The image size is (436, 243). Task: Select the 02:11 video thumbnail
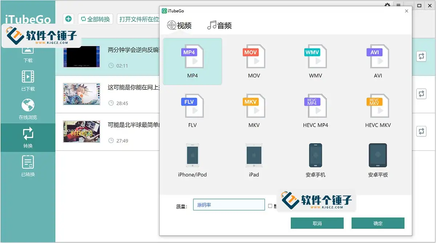tap(81, 57)
